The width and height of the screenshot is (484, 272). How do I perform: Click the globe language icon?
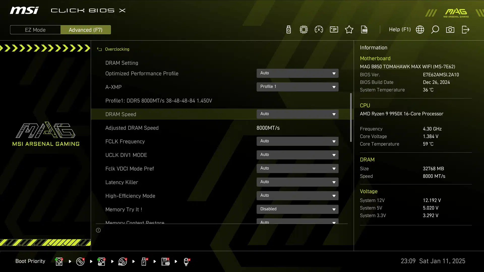click(420, 30)
